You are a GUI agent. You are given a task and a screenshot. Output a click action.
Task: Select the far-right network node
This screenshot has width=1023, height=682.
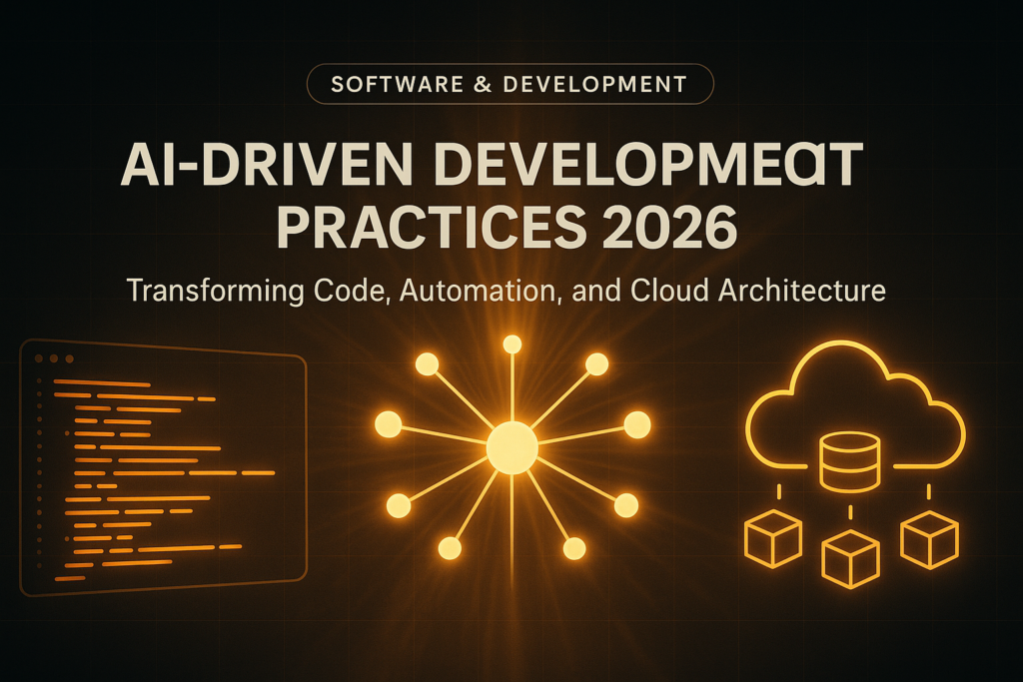pos(637,425)
